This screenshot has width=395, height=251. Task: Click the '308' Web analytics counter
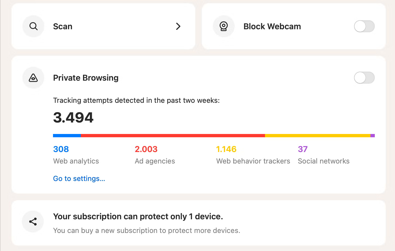click(x=61, y=149)
